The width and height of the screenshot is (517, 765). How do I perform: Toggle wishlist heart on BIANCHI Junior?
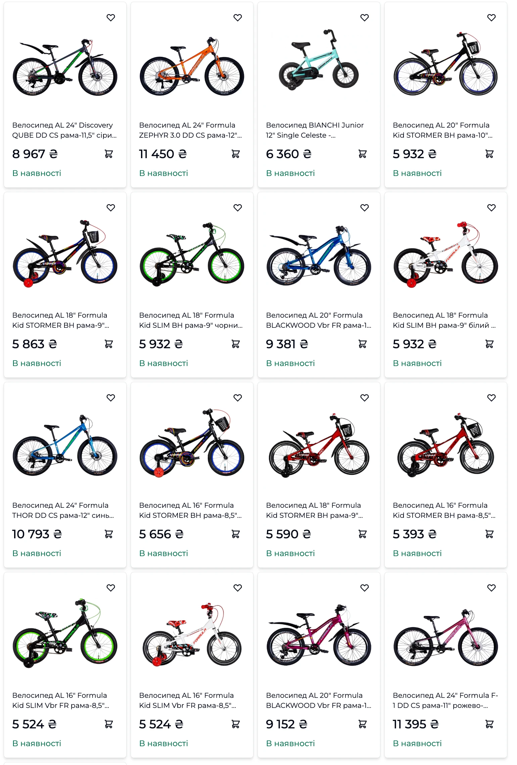pyautogui.click(x=365, y=17)
